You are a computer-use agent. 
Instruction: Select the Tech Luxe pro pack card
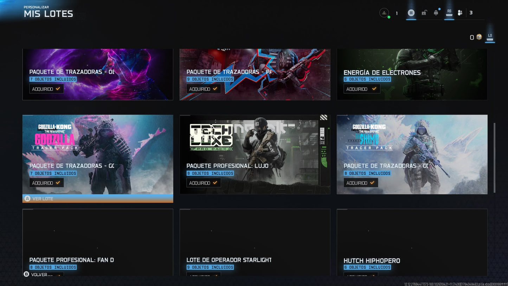pos(255,154)
